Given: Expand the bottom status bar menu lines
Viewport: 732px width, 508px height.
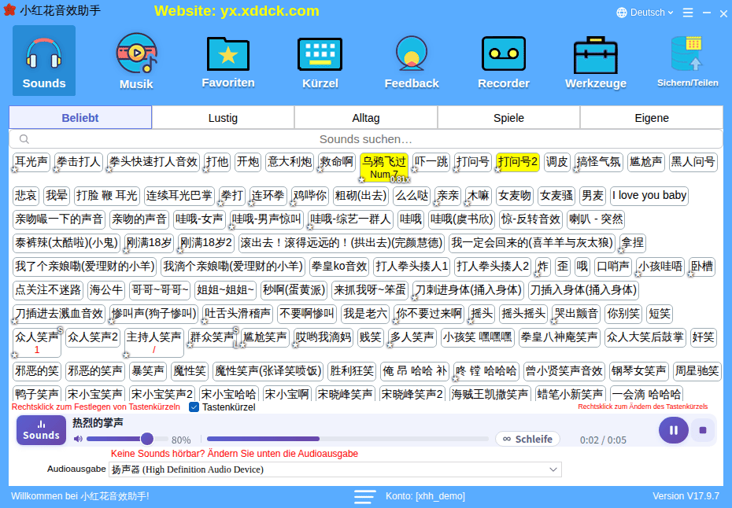Looking at the screenshot, I should coord(364,496).
